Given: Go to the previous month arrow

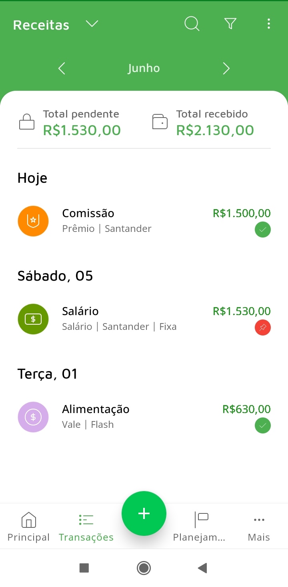Looking at the screenshot, I should [62, 68].
